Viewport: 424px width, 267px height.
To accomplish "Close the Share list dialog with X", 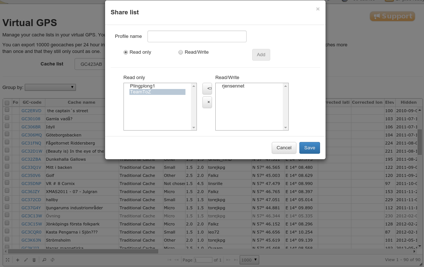I will (x=317, y=9).
